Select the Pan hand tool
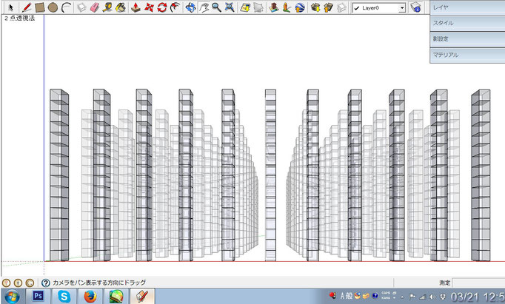 point(204,7)
